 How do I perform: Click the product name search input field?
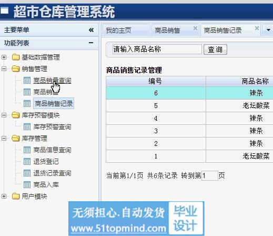(157, 49)
